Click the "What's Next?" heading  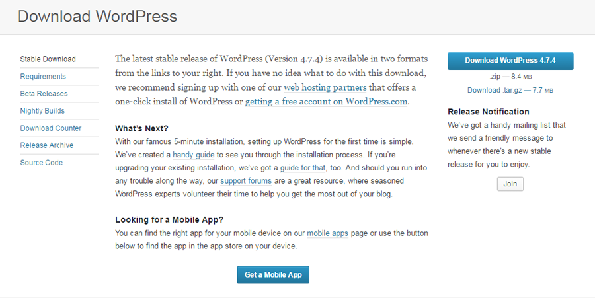tap(141, 128)
